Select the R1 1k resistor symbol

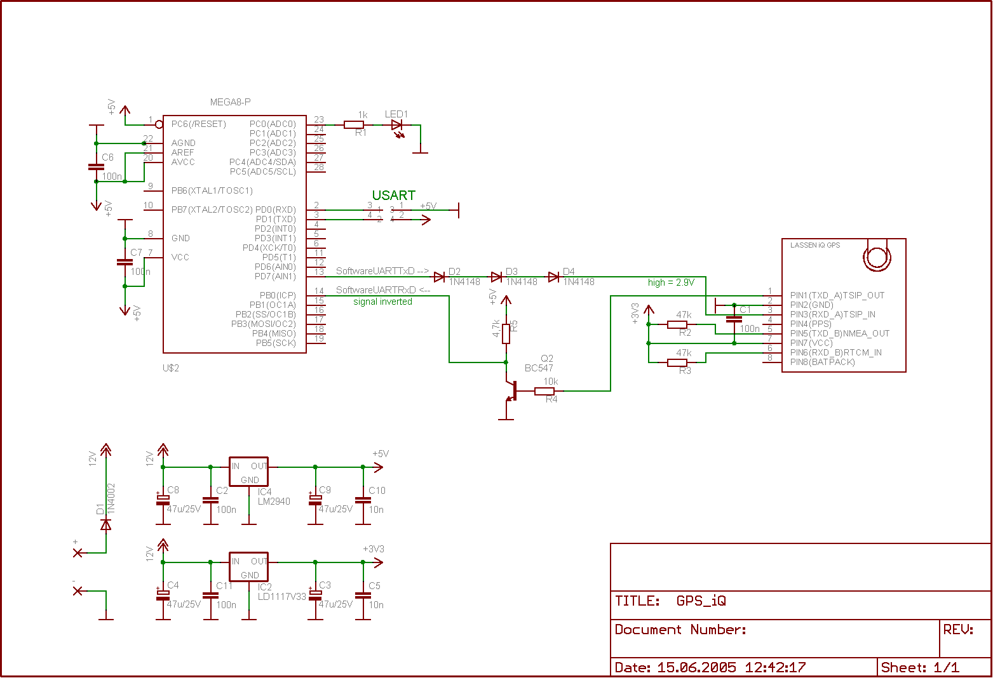click(354, 125)
